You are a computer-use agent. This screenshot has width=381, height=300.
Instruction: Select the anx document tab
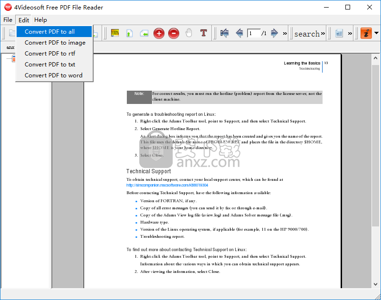(10, 47)
